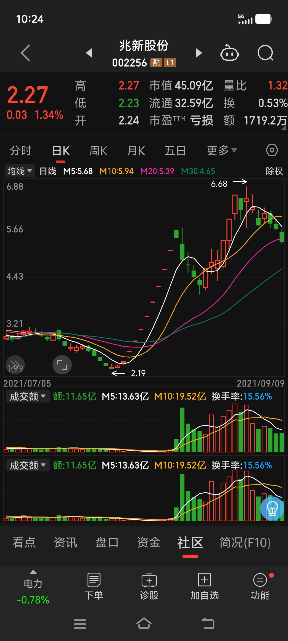The width and height of the screenshot is (288, 641).
Task: Open the 看点 tab
Action: pyautogui.click(x=24, y=542)
